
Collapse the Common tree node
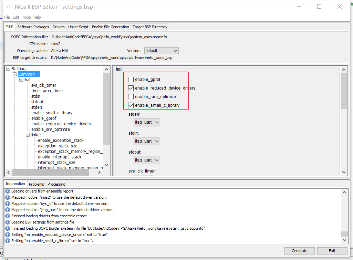pyautogui.click(x=15, y=74)
